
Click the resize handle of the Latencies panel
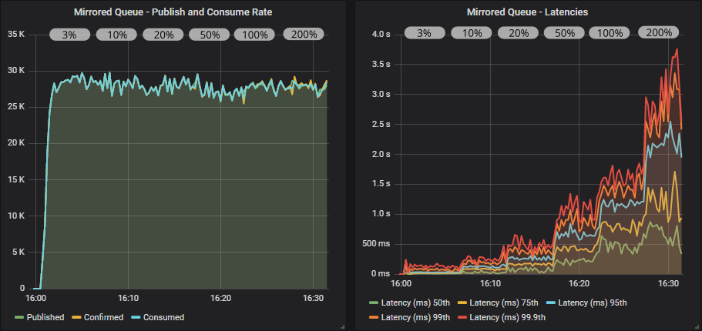(x=696, y=326)
